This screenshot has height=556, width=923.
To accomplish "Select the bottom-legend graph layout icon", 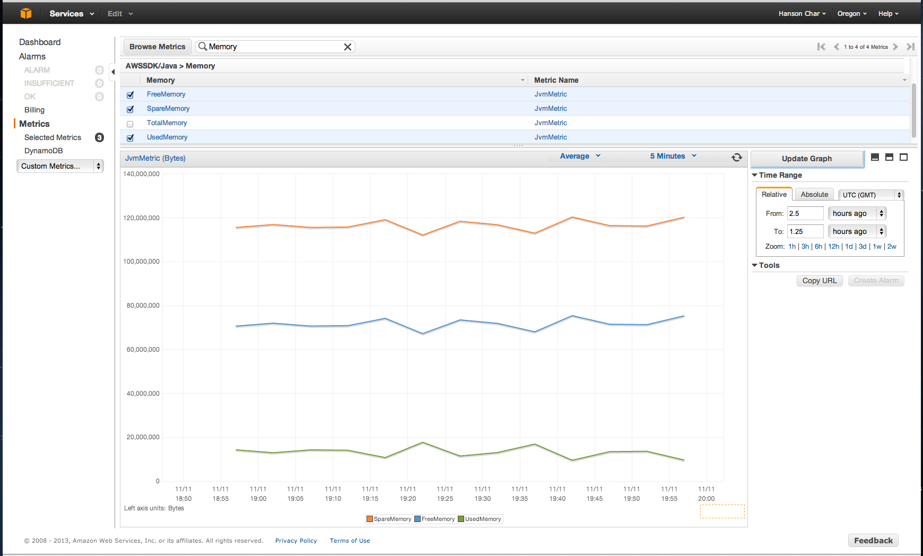I will coord(875,157).
